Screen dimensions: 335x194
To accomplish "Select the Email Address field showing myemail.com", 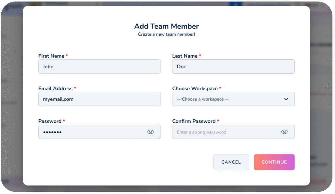I will click(99, 99).
